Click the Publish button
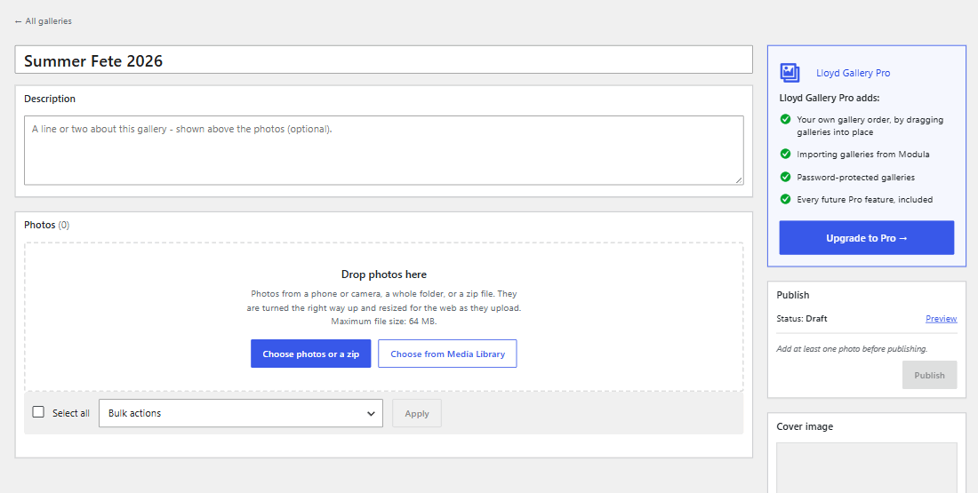 (929, 375)
